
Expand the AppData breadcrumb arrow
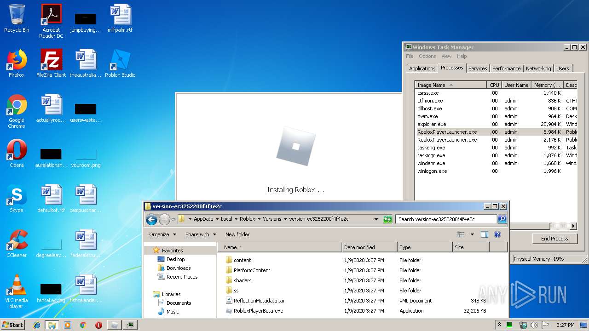pyautogui.click(x=217, y=219)
